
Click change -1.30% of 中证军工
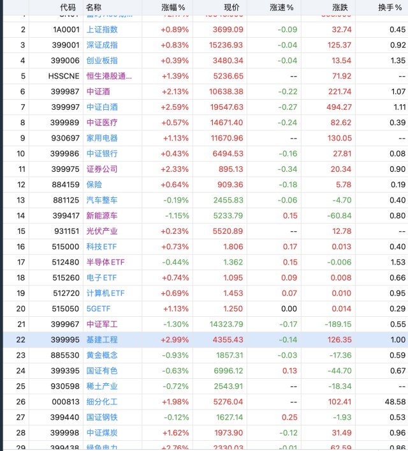pyautogui.click(x=176, y=325)
